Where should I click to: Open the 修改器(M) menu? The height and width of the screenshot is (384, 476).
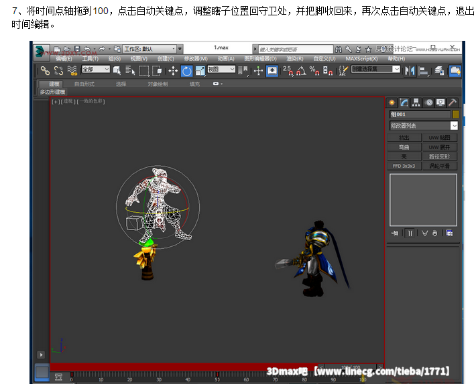[196, 58]
